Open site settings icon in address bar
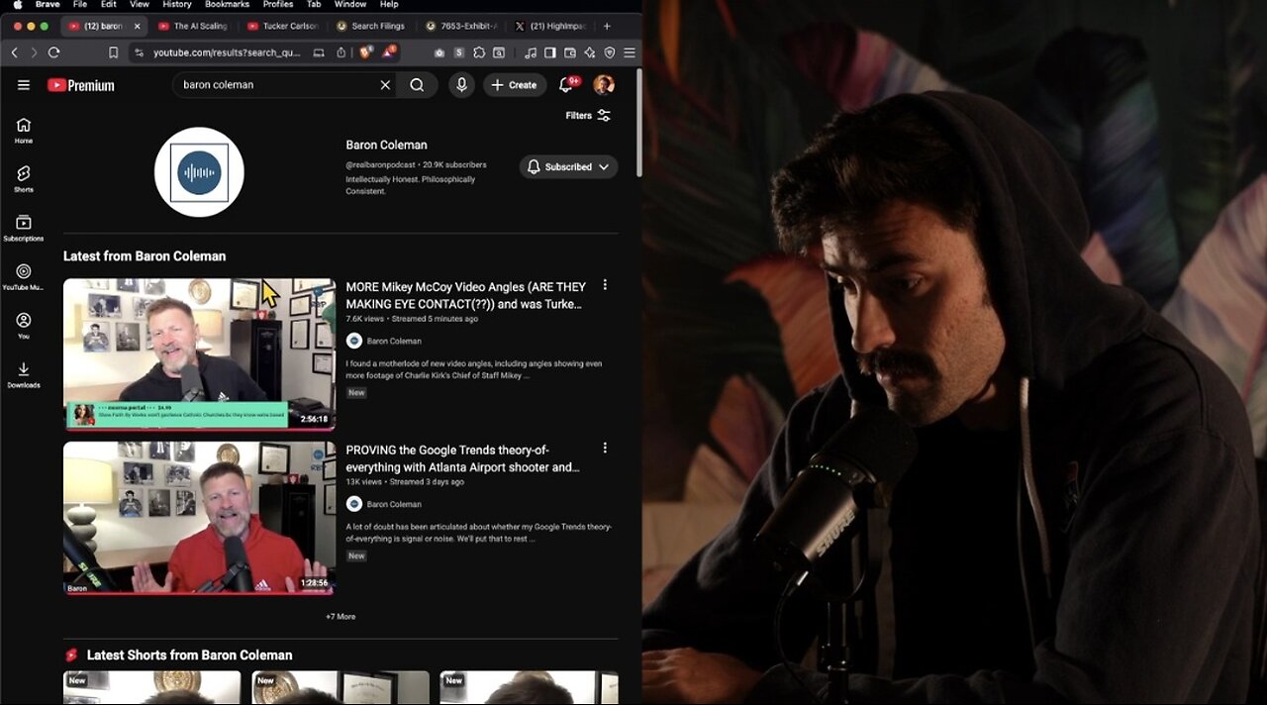This screenshot has width=1267, height=705. point(139,52)
